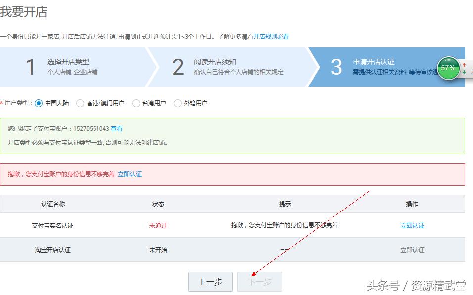This screenshot has width=473, height=295.
Task: Select the 台湾用户 radio button
Action: pos(135,103)
